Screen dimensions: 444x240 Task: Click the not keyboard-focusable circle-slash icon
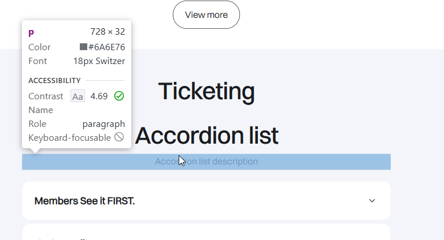point(119,137)
